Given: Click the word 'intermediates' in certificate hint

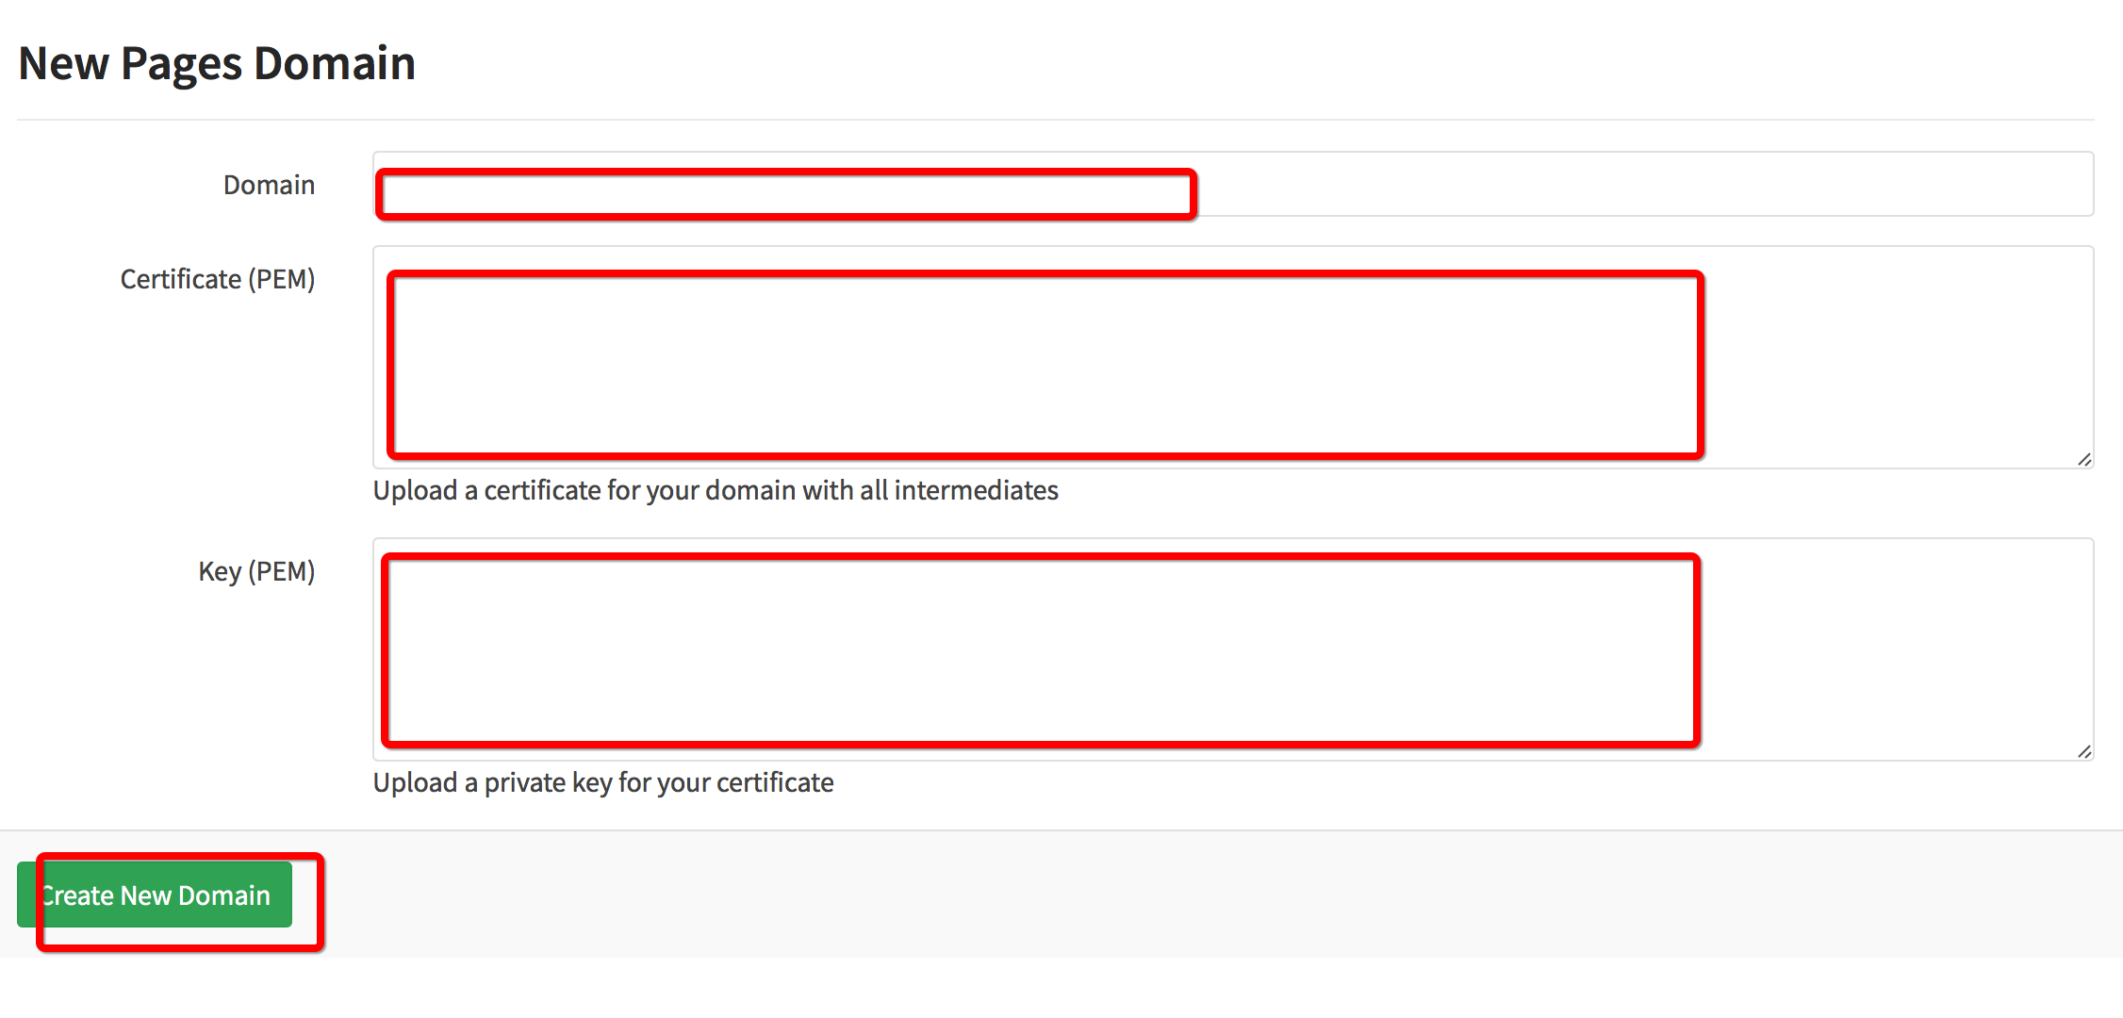Looking at the screenshot, I should 976,490.
